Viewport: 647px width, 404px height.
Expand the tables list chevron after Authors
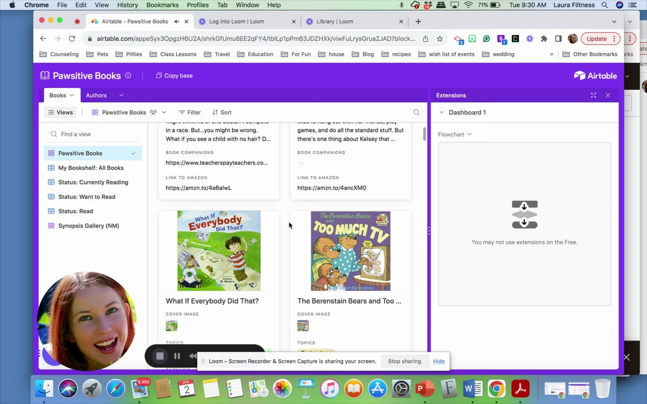point(121,95)
